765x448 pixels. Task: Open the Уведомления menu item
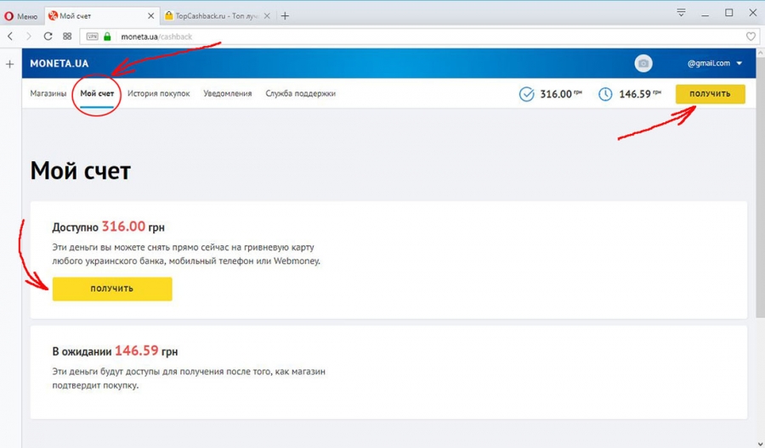pos(227,93)
